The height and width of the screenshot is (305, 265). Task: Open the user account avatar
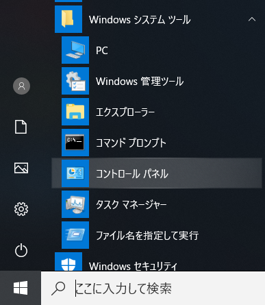[x=21, y=86]
